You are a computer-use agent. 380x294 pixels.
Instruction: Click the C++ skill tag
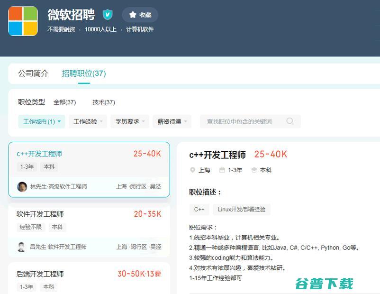coord(199,209)
